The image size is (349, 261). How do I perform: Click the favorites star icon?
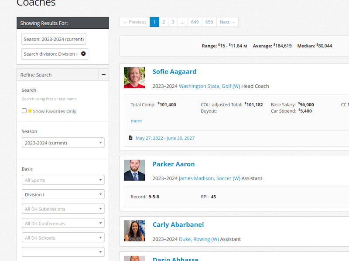tap(30, 111)
